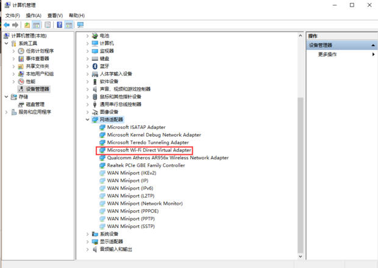
Task: Click the Qualcomm Atheros adapter icon
Action: click(x=102, y=157)
